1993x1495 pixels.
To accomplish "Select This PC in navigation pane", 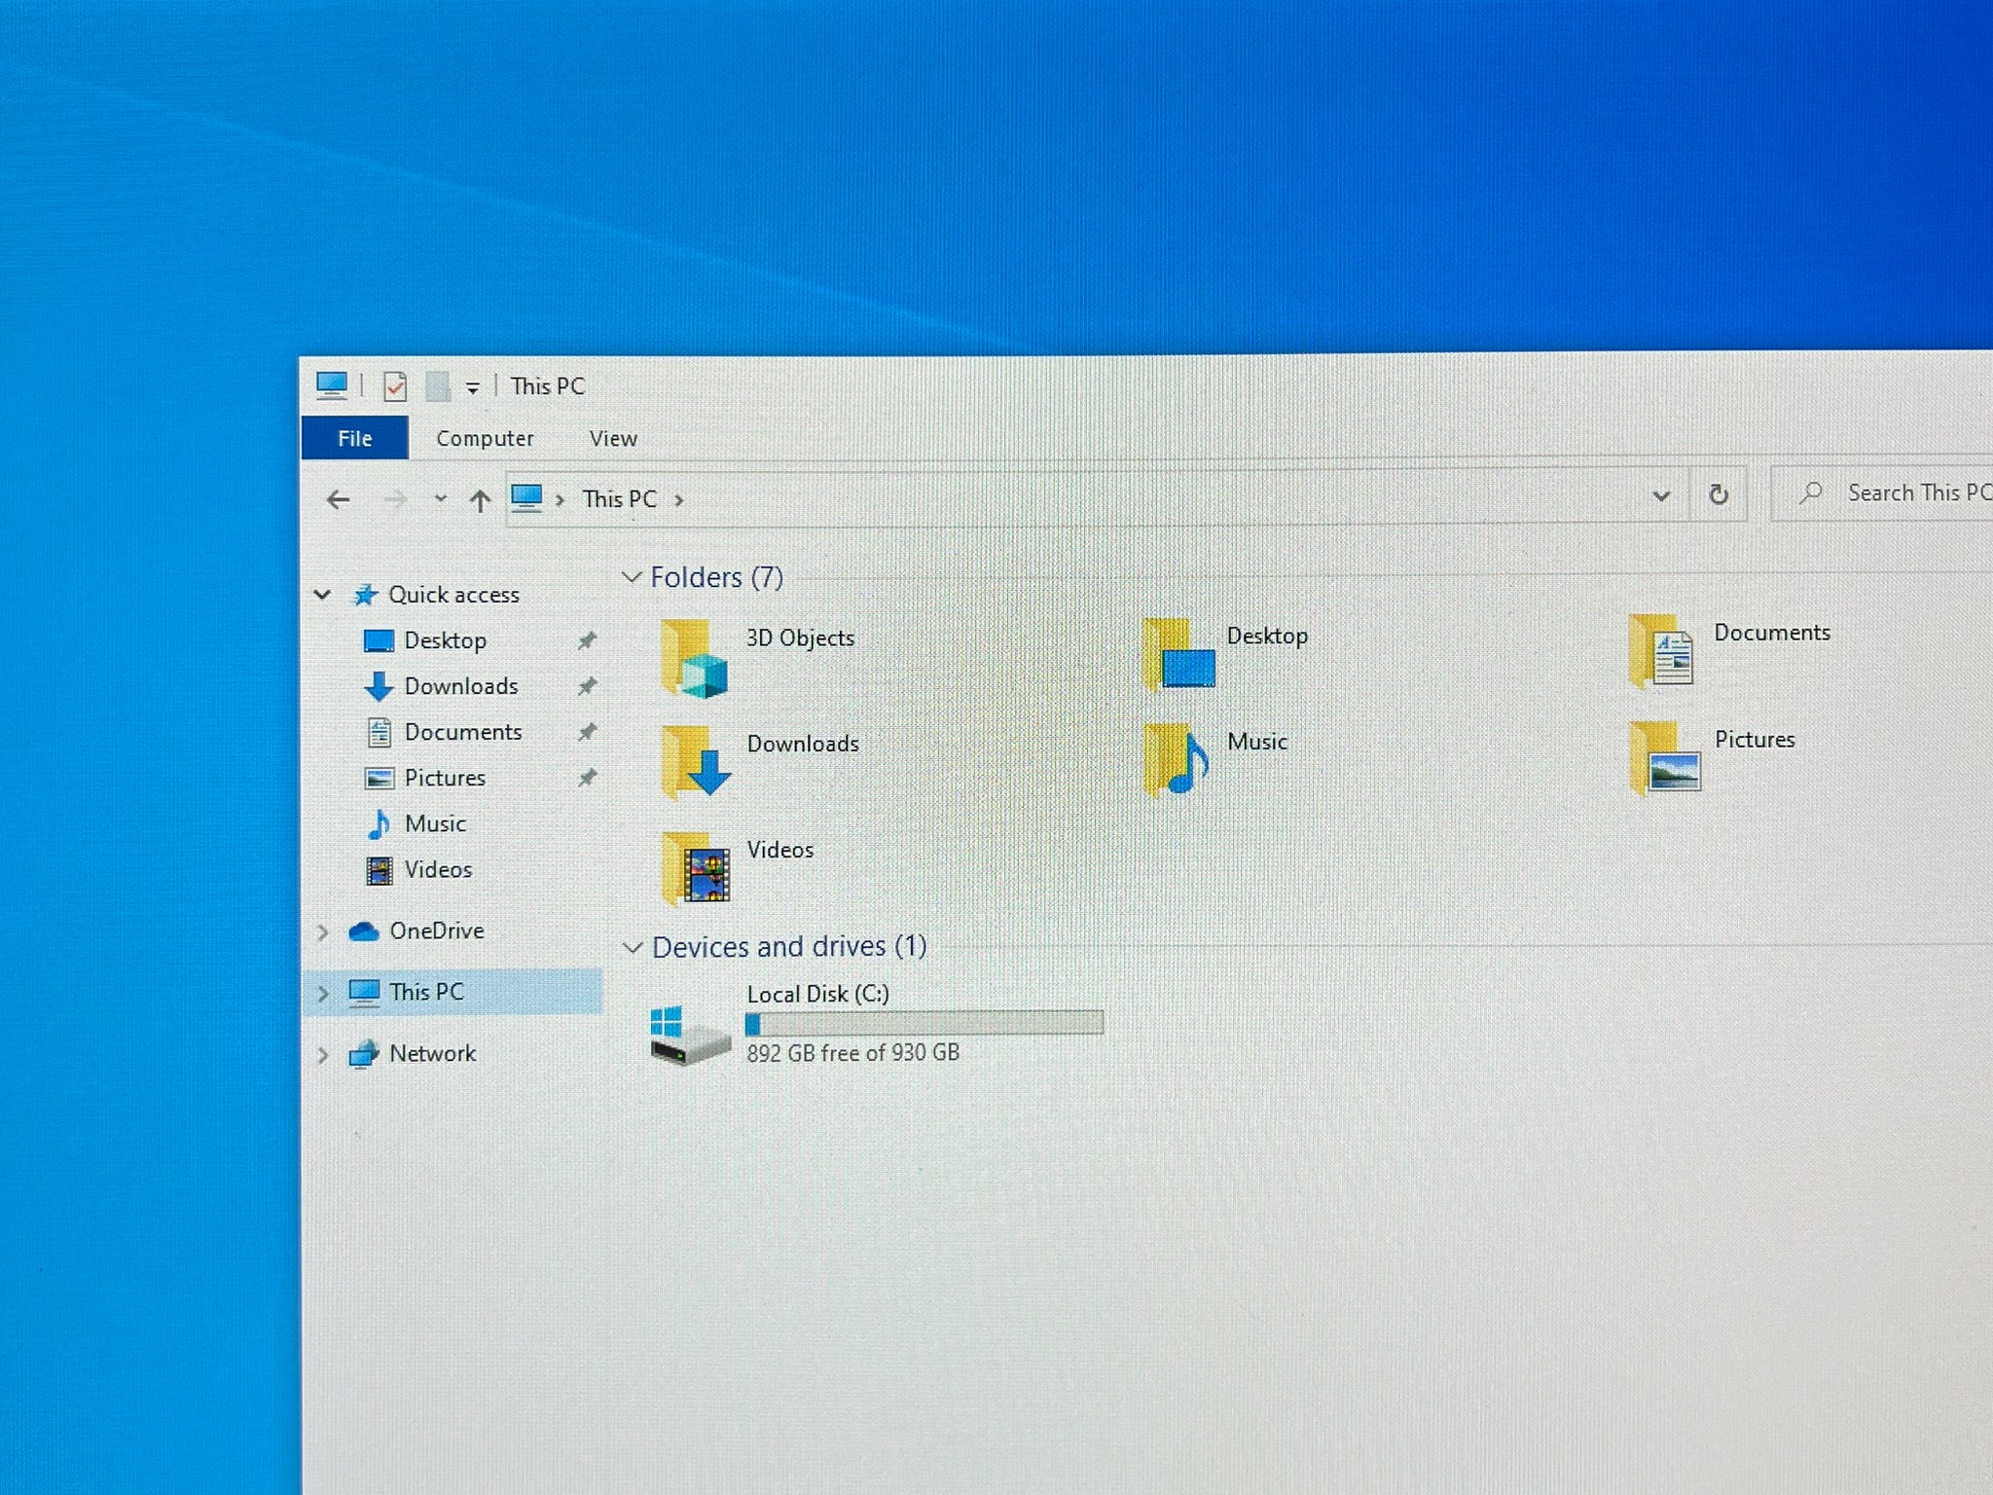I will pos(426,992).
